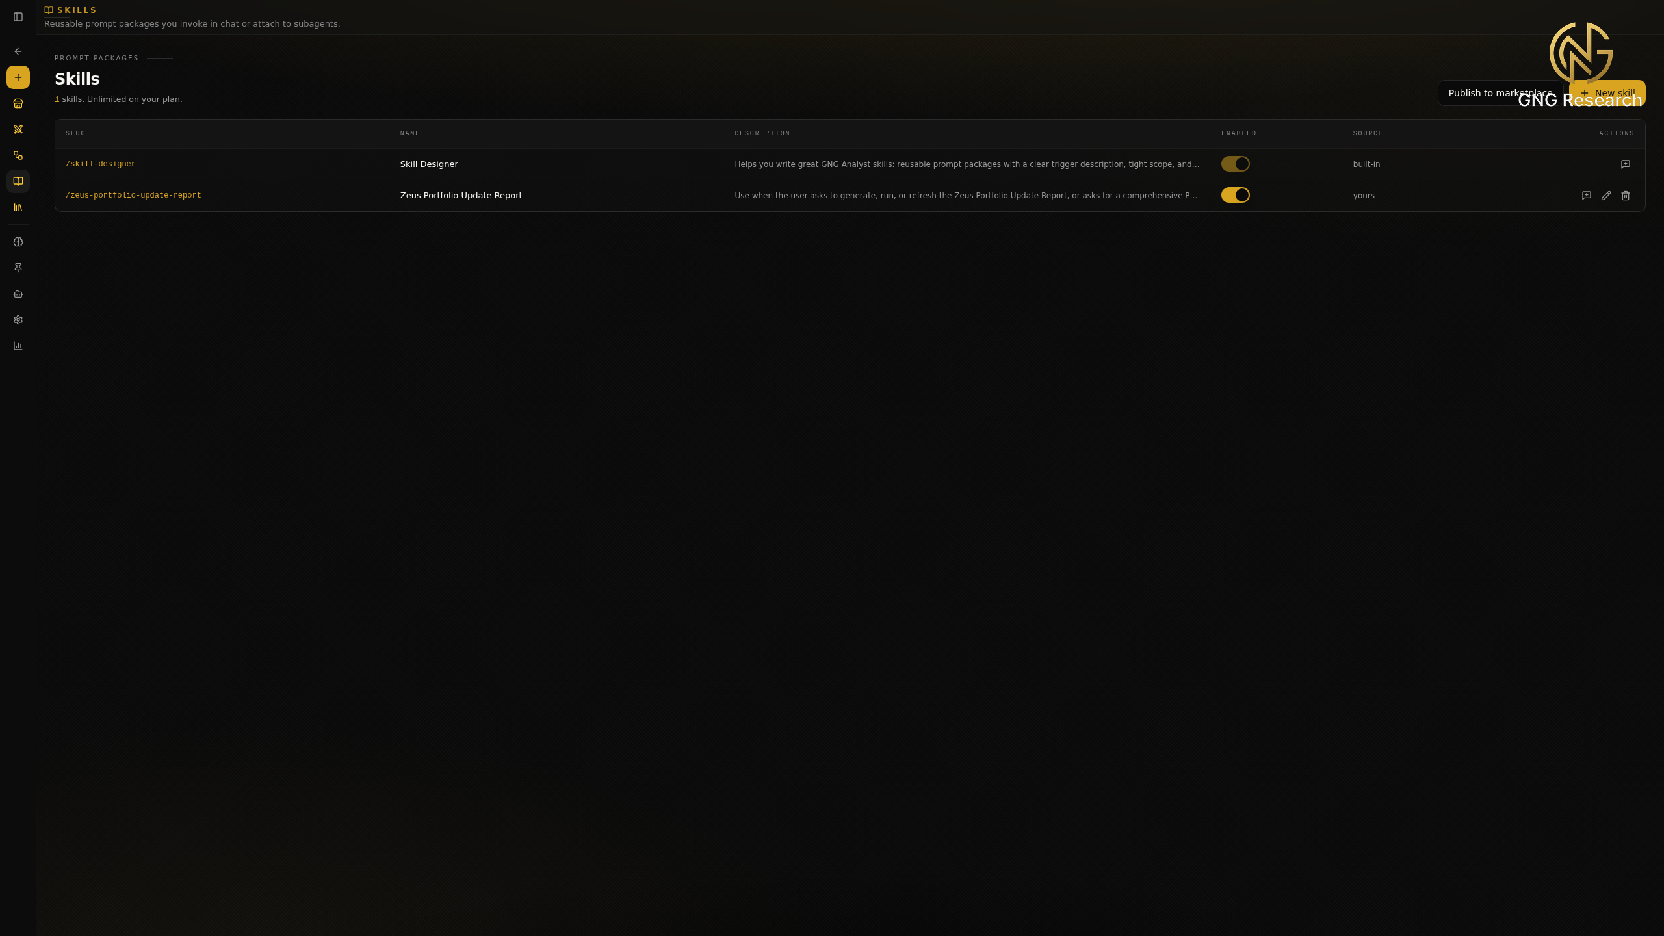This screenshot has width=1664, height=936.
Task: Open the crossed swords sidebar icon
Action: pyautogui.click(x=18, y=129)
